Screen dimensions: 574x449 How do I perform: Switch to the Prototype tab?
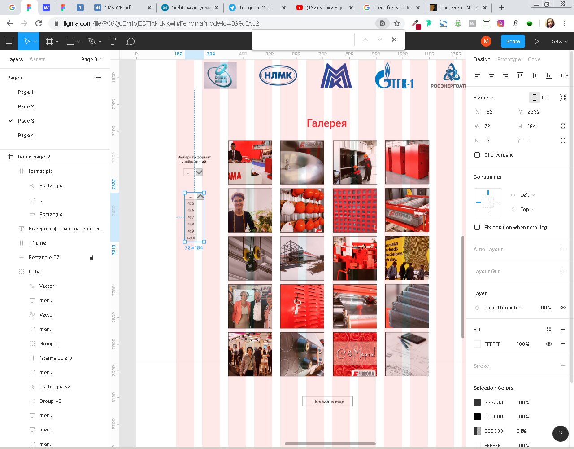(509, 59)
